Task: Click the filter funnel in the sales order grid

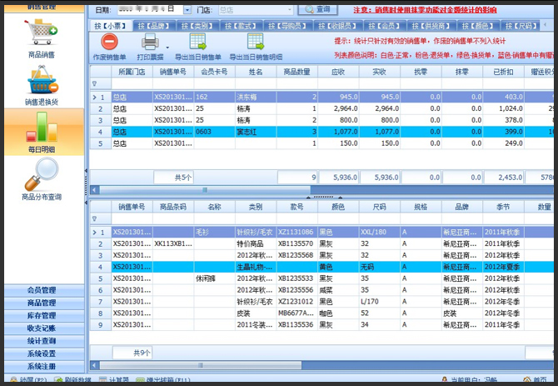Action: (95, 83)
